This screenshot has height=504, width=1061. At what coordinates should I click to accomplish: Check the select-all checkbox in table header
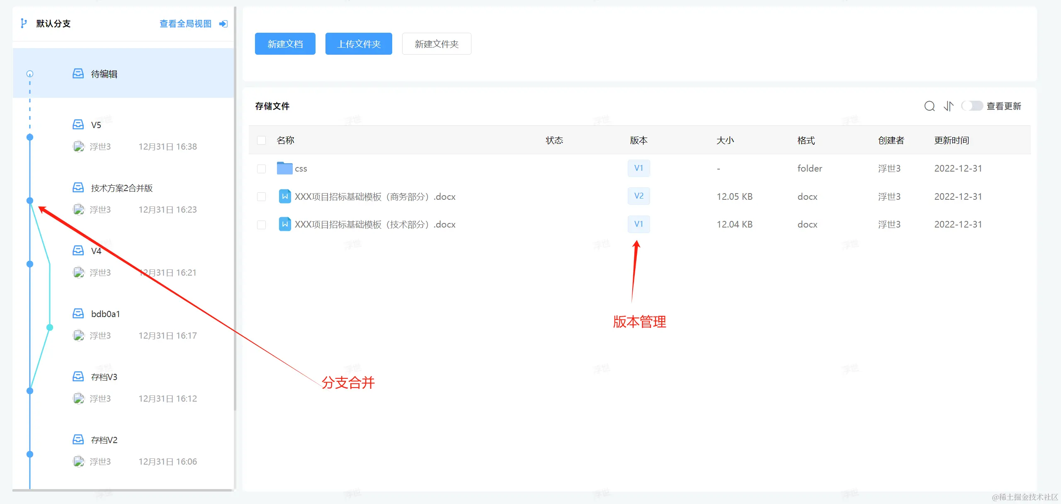click(x=261, y=140)
